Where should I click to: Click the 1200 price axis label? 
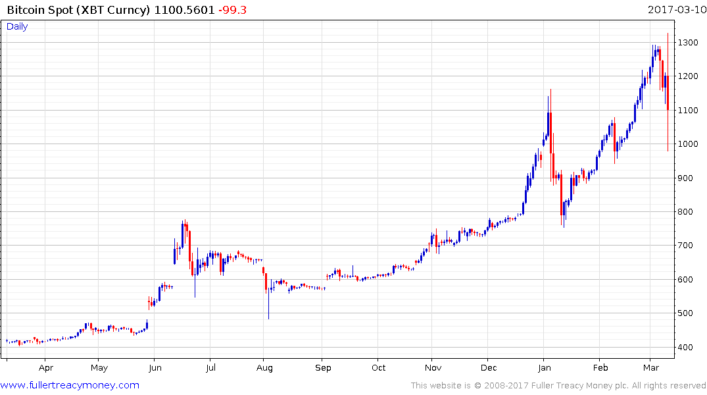[x=688, y=76]
